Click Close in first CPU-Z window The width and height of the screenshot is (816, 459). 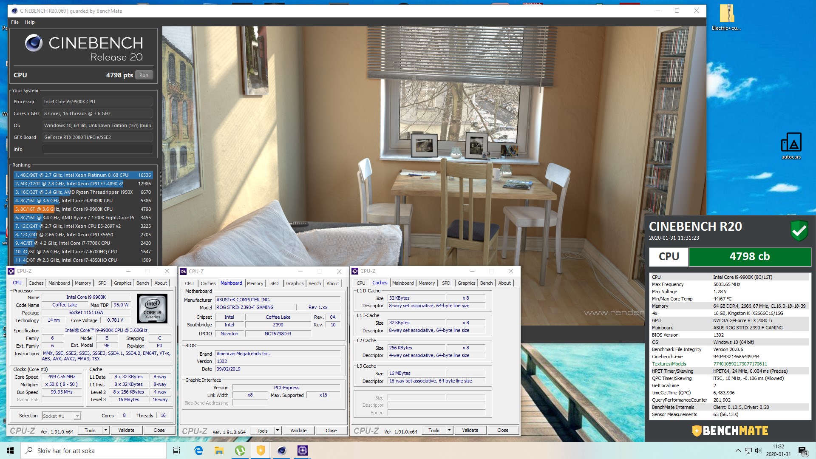point(159,430)
